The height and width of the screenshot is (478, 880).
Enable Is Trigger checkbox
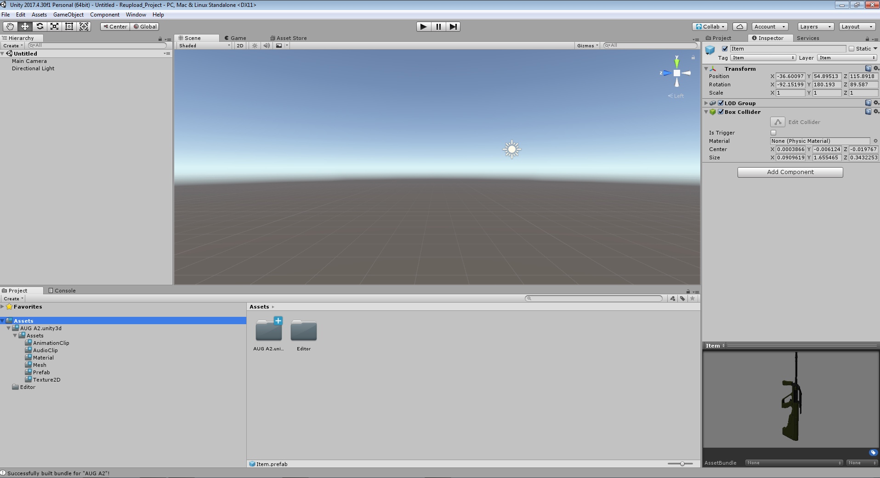tap(773, 133)
